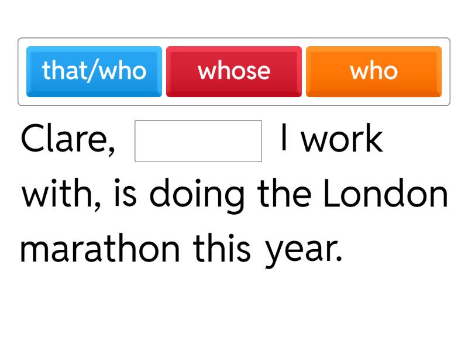Tap the blue answer tile
Viewport: 468px width, 351px height.
click(x=94, y=71)
